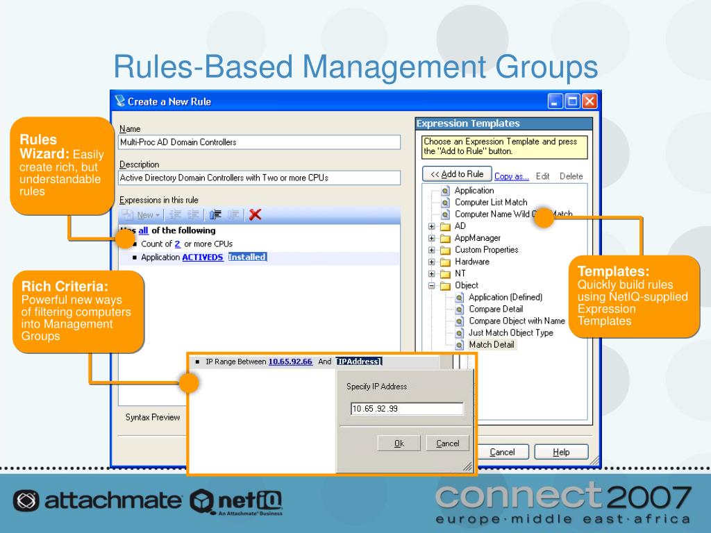Select the Match Detail template icon

click(x=460, y=345)
